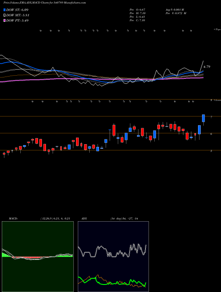This screenshot has width=221, height=292.
Task: Click the chart title mentioning MunafaSutra.com
Action: (45, 3)
